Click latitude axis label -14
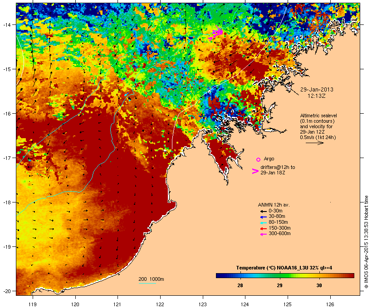372x308 pixels. [x=6, y=24]
